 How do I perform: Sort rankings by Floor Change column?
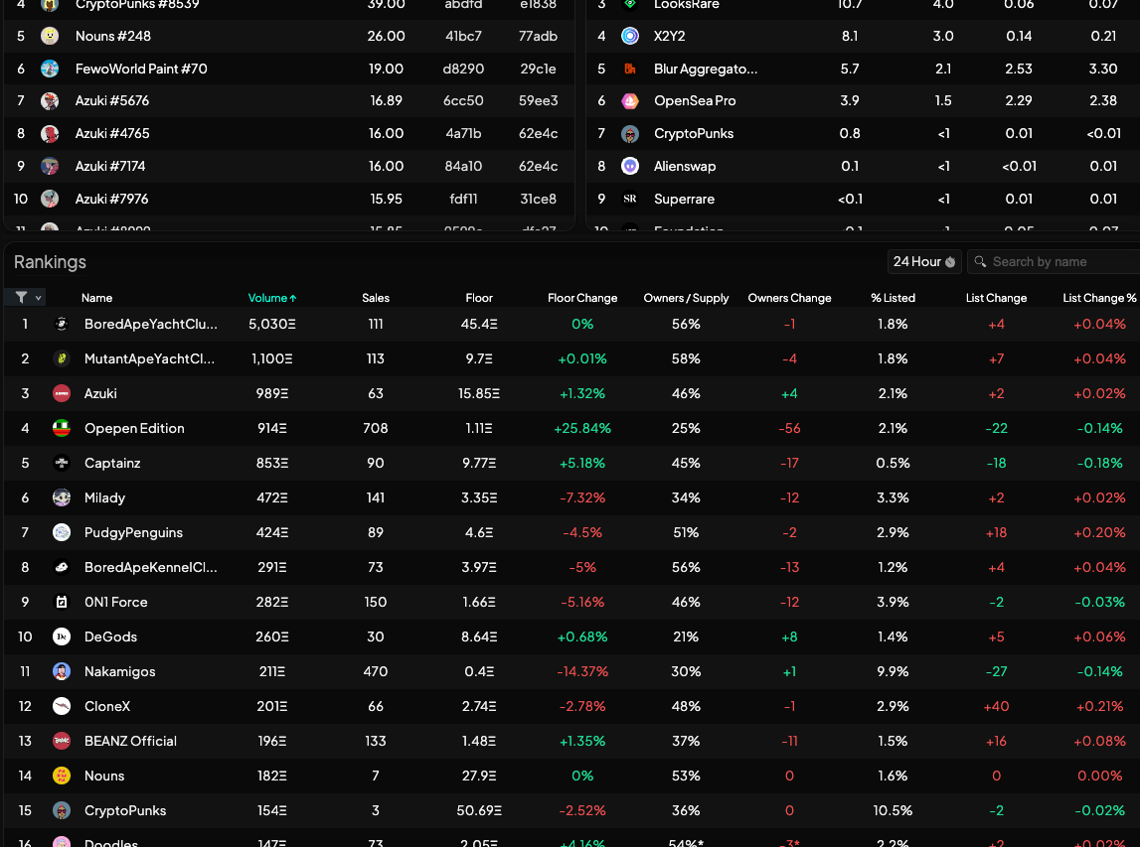[x=581, y=298]
